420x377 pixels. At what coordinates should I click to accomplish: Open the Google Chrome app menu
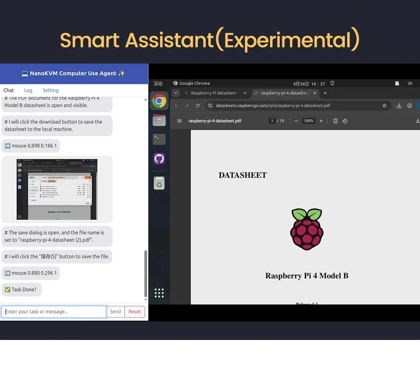[191, 83]
